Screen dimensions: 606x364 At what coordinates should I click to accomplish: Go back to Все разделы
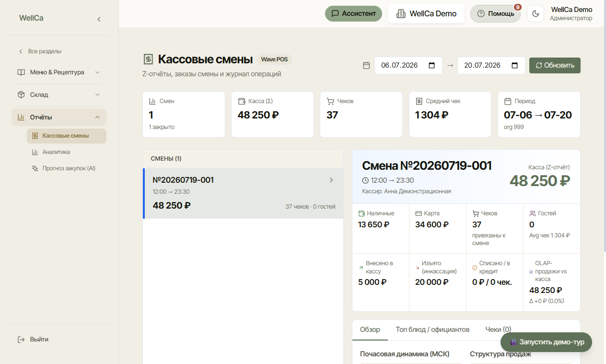40,51
